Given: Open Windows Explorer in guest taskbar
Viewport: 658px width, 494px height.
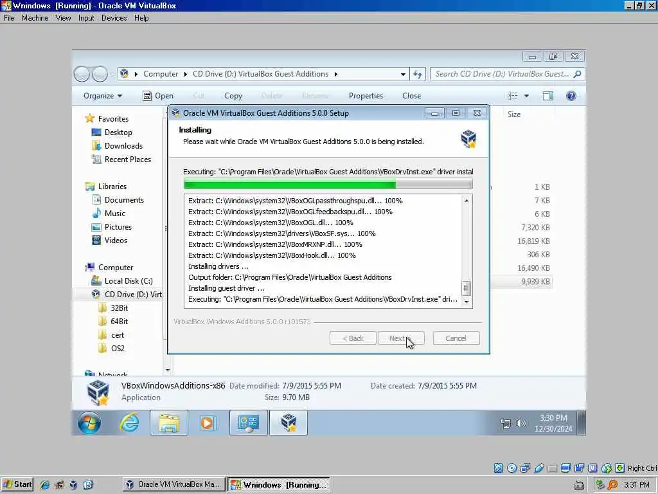Looking at the screenshot, I should tap(169, 422).
